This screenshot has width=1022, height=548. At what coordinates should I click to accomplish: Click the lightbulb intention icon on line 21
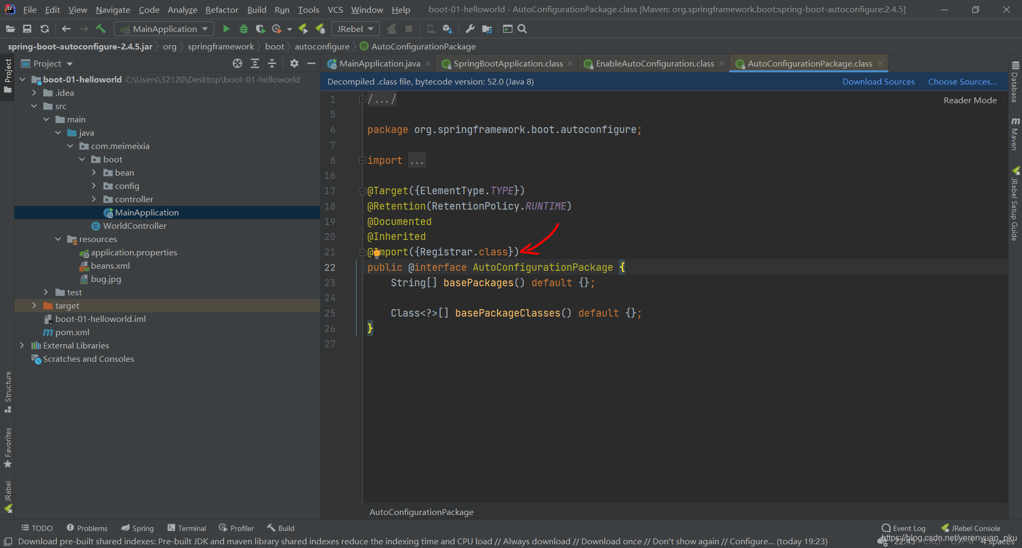pos(376,253)
